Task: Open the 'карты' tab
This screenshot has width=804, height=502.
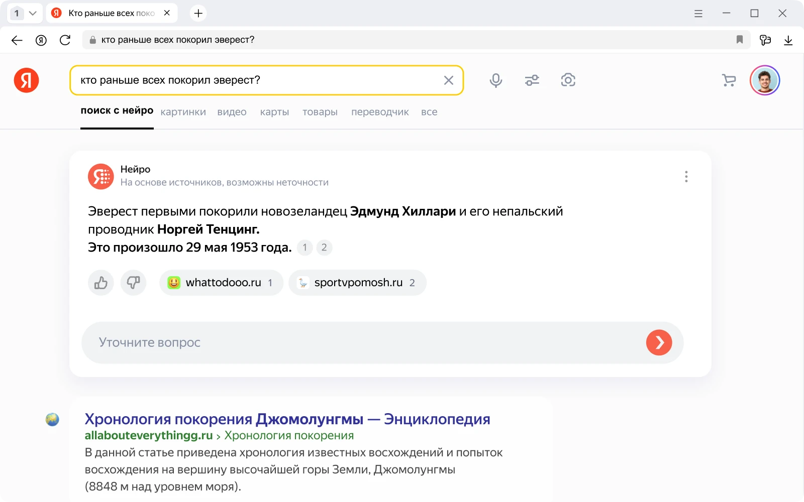Action: [x=274, y=112]
